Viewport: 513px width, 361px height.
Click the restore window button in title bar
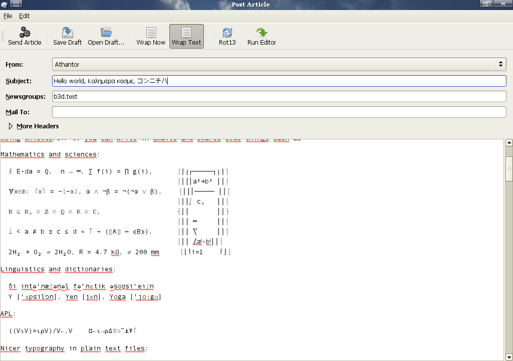tap(487, 4)
